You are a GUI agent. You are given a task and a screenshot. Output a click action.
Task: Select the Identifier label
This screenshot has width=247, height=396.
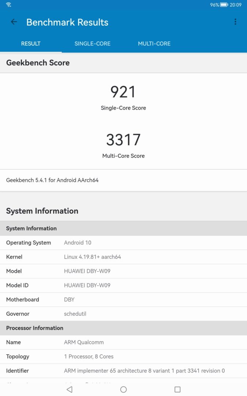point(18,371)
